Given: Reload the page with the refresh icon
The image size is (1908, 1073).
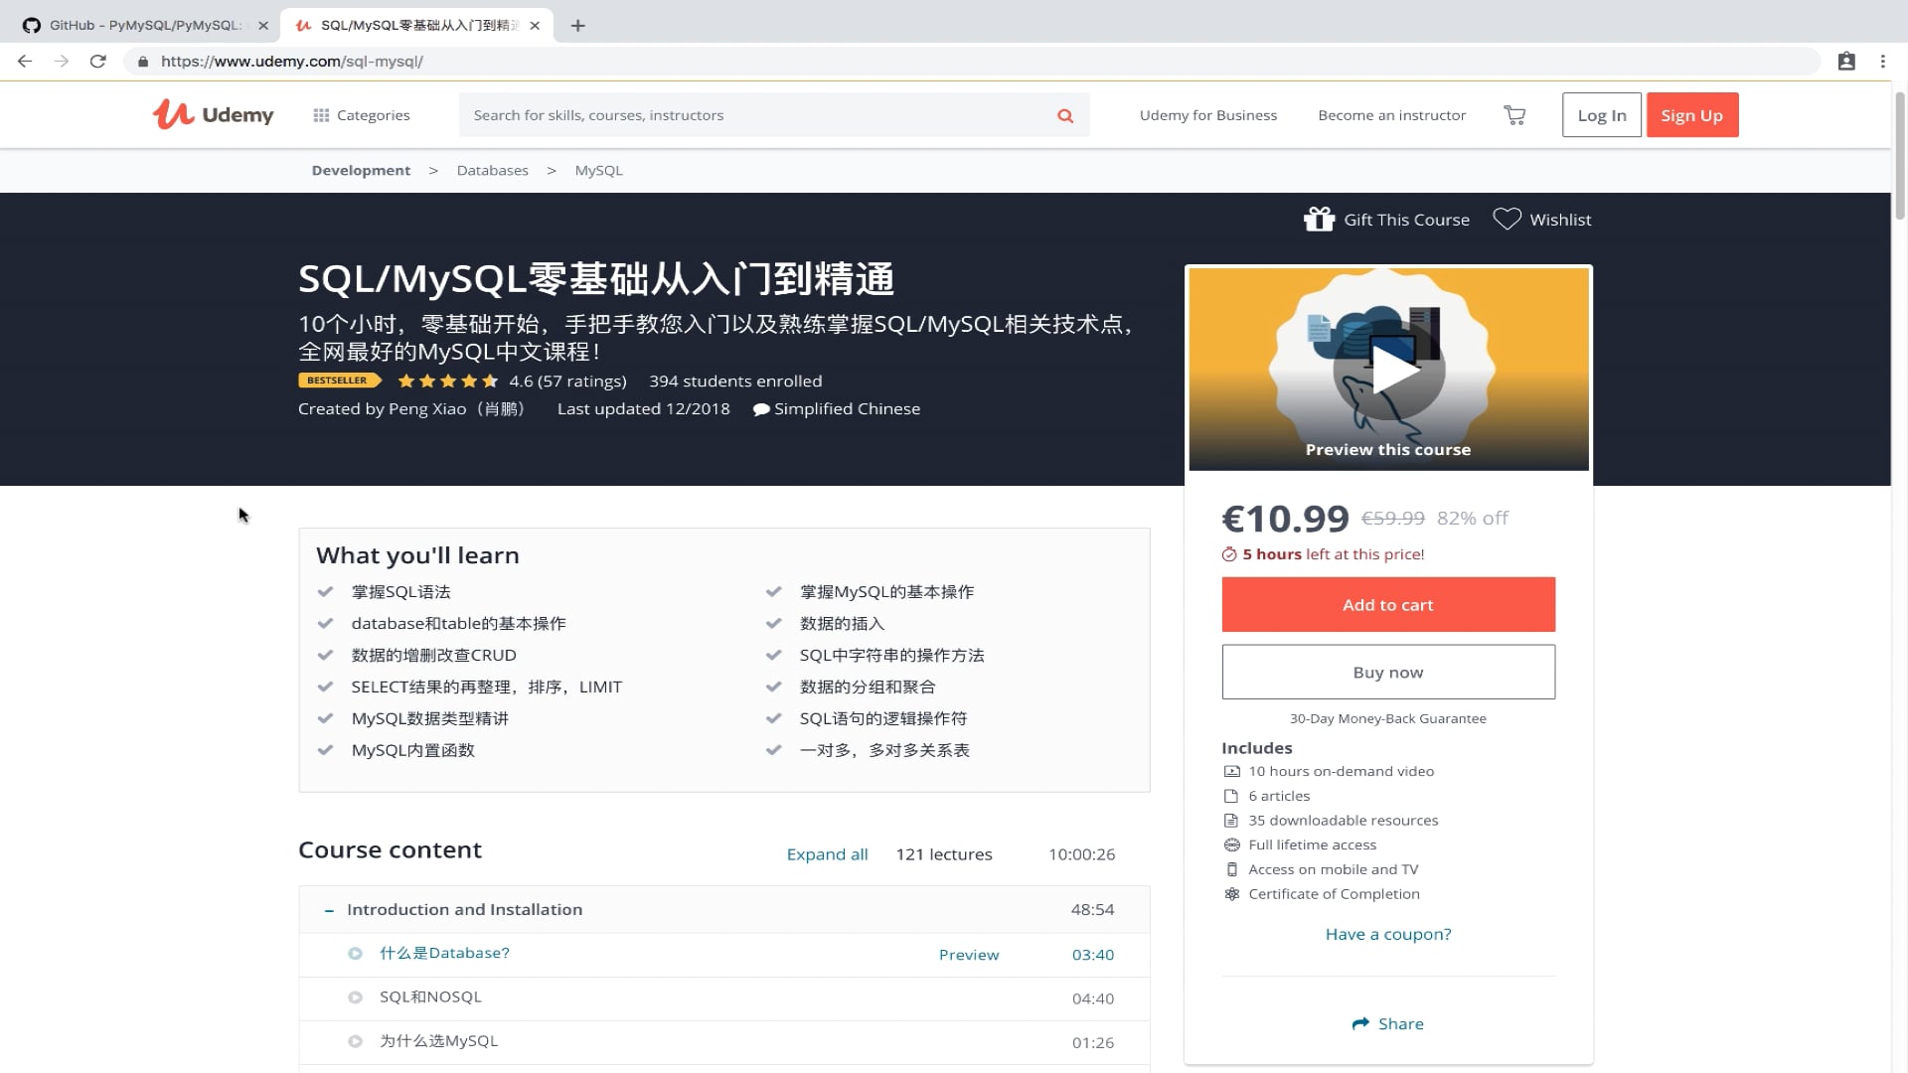Looking at the screenshot, I should pos(96,61).
